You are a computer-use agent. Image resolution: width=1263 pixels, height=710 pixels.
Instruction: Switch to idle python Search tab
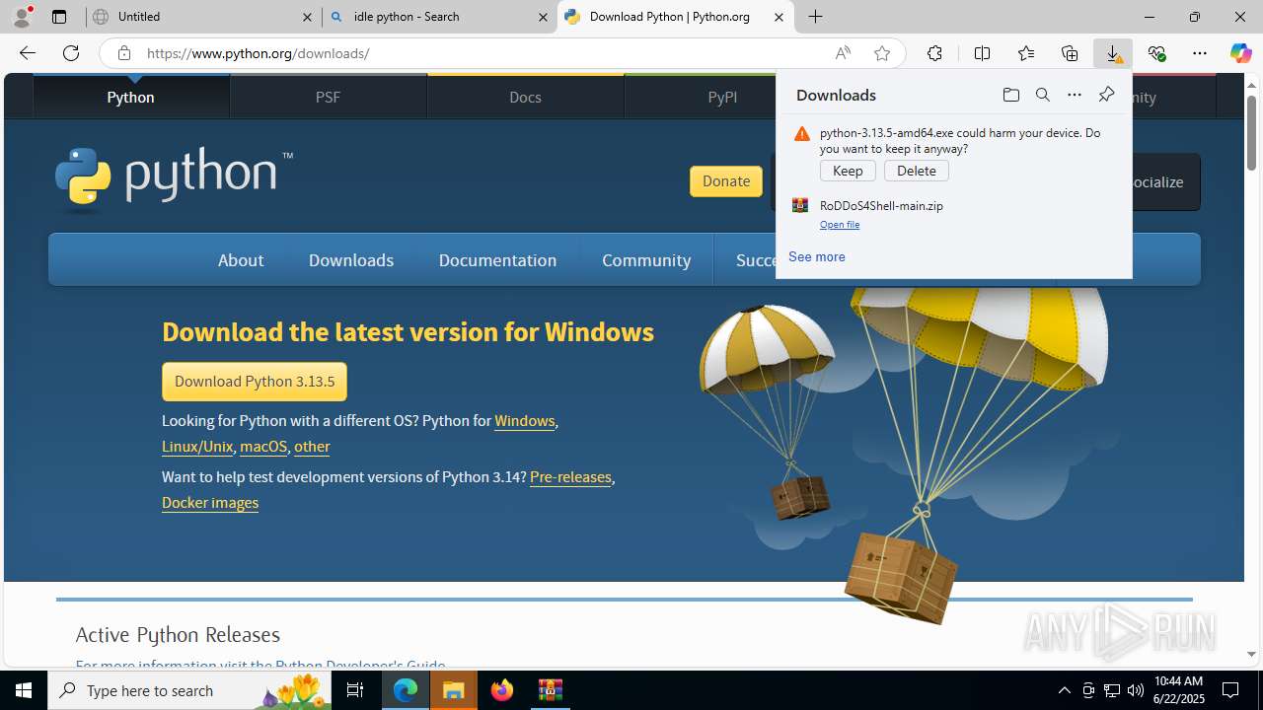(439, 17)
